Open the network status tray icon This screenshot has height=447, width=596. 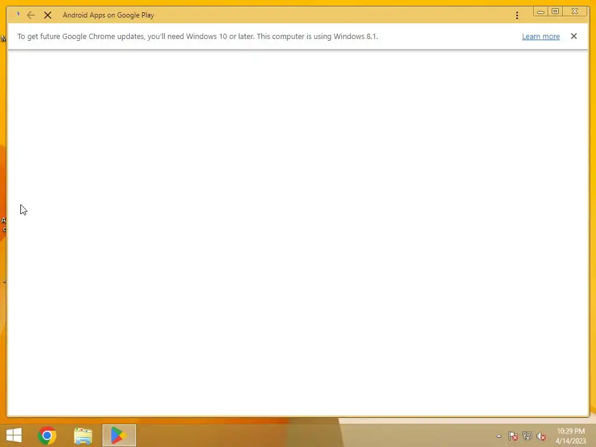[x=527, y=436]
